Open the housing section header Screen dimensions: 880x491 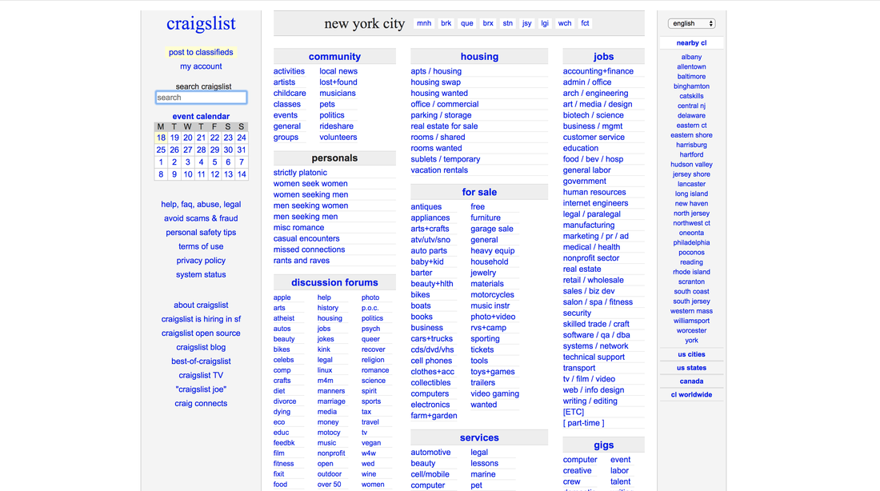click(x=479, y=57)
